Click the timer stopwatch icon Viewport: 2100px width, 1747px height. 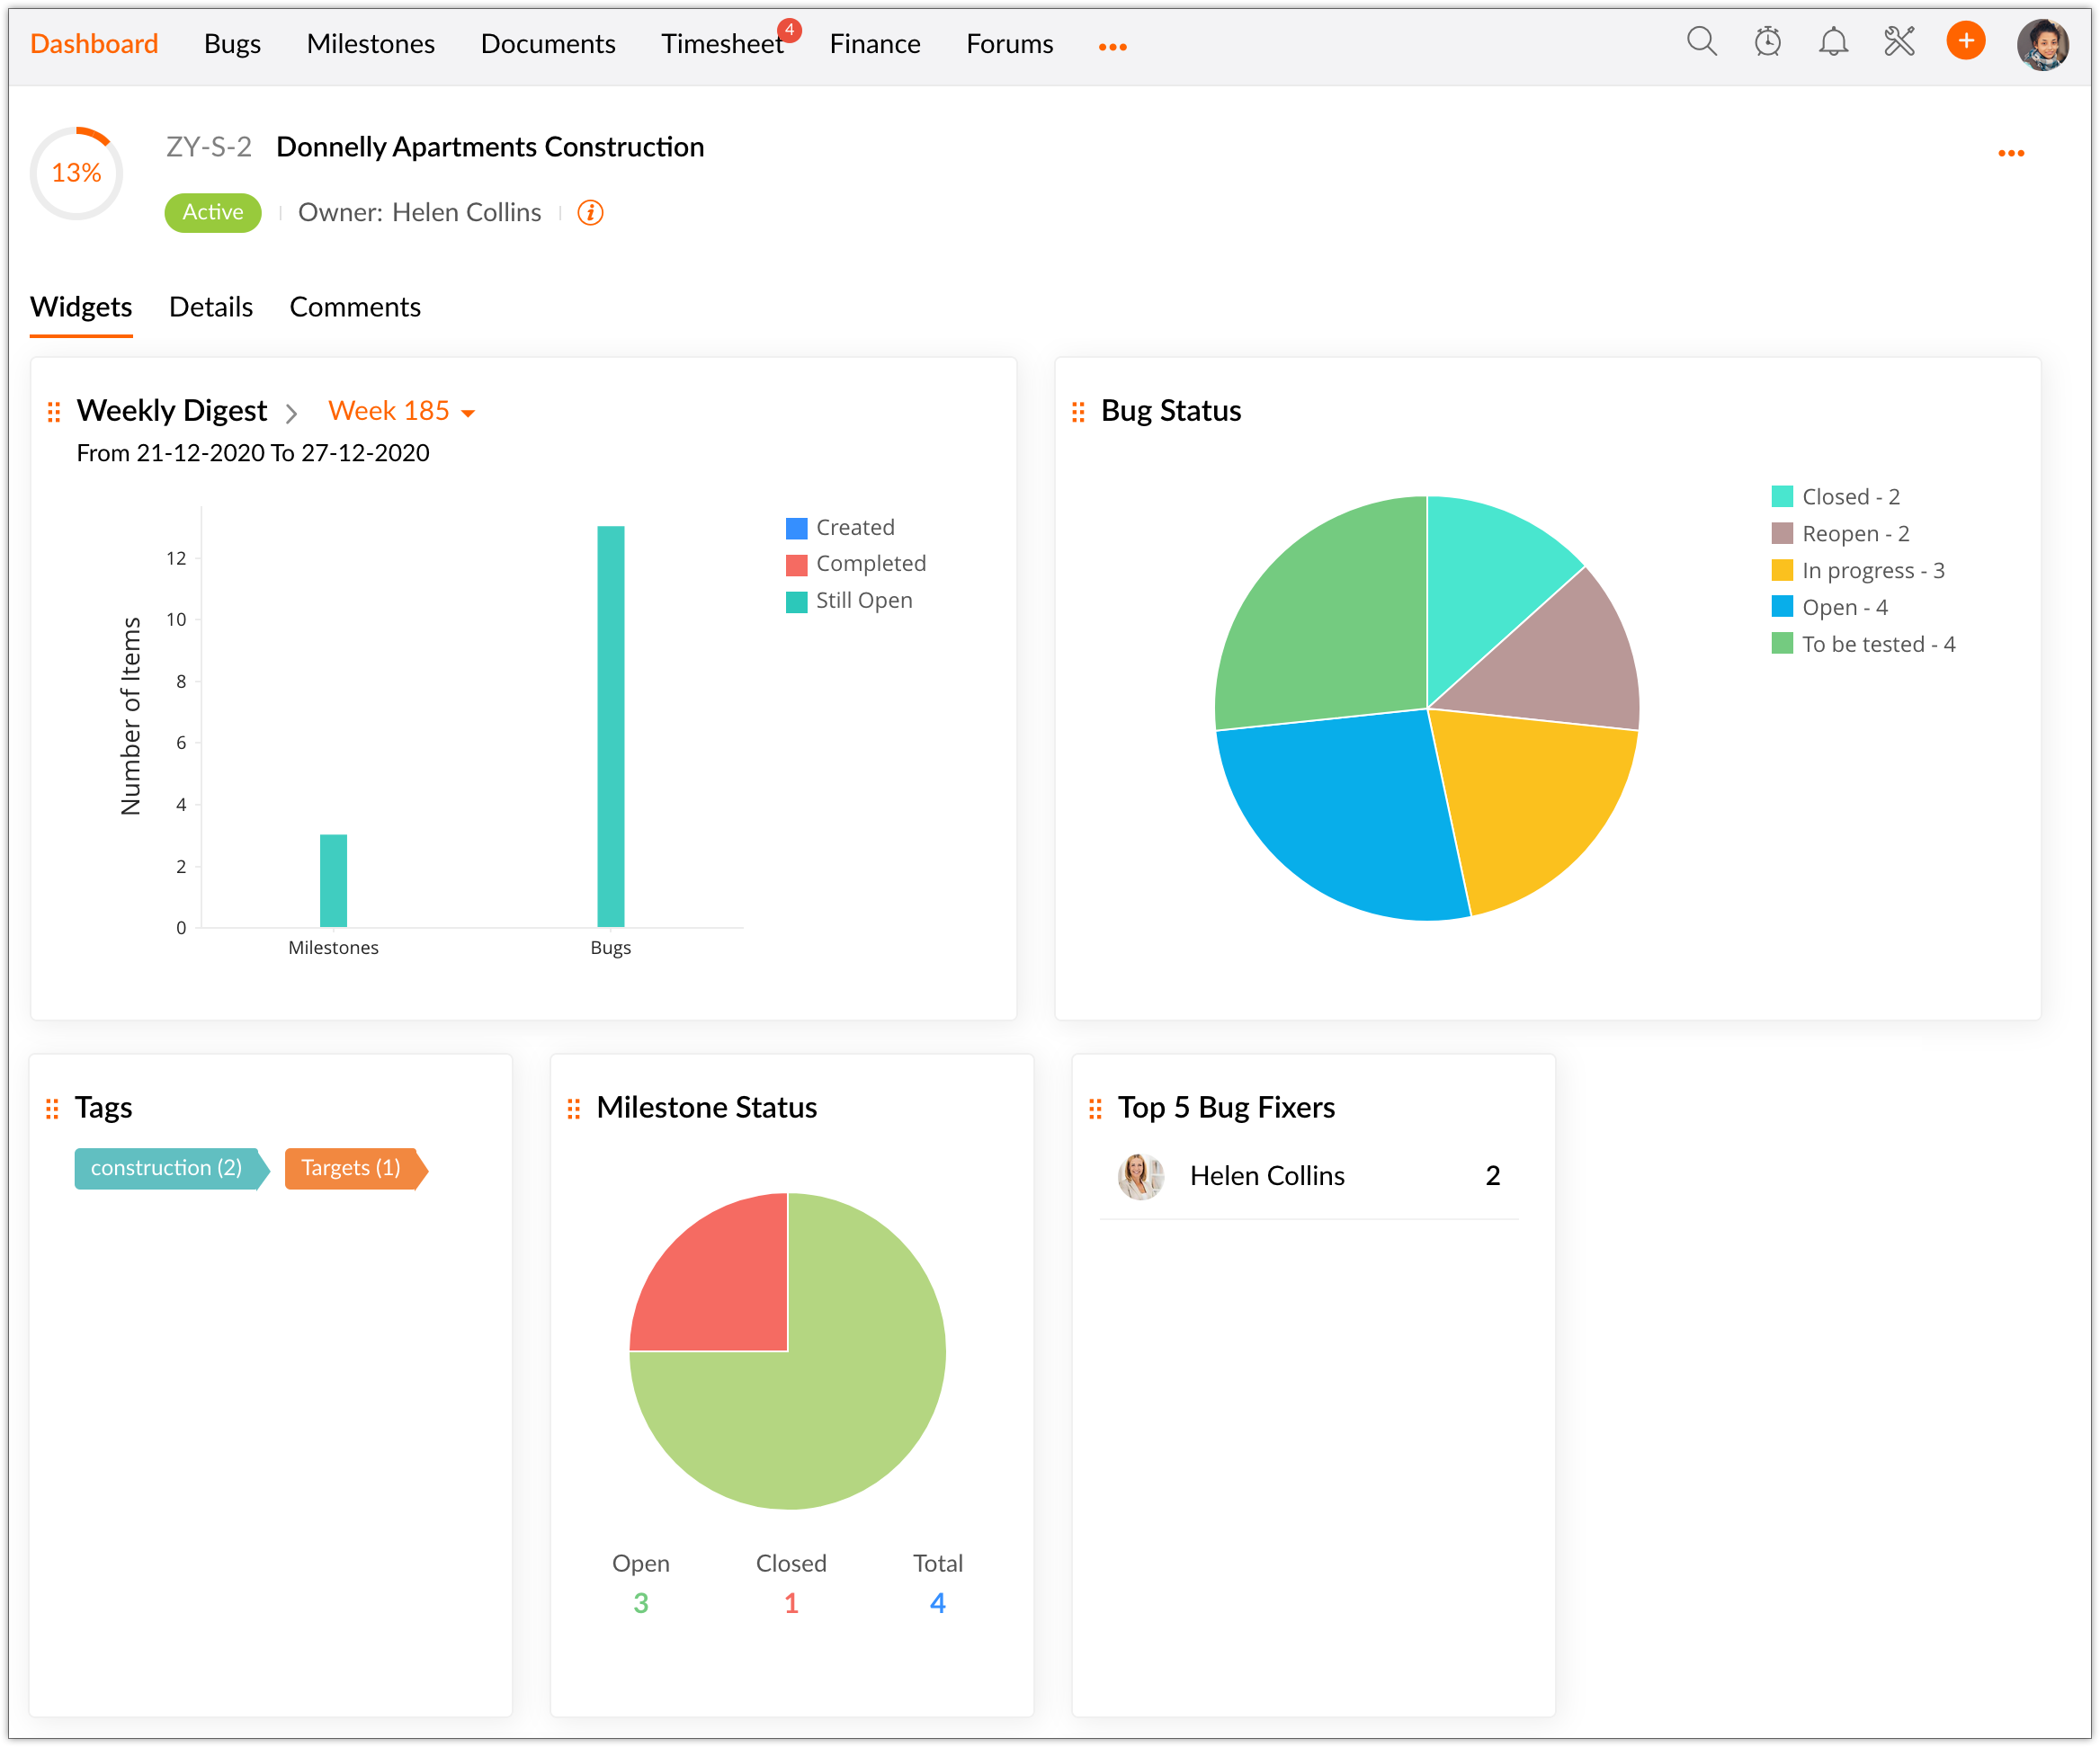(1767, 42)
